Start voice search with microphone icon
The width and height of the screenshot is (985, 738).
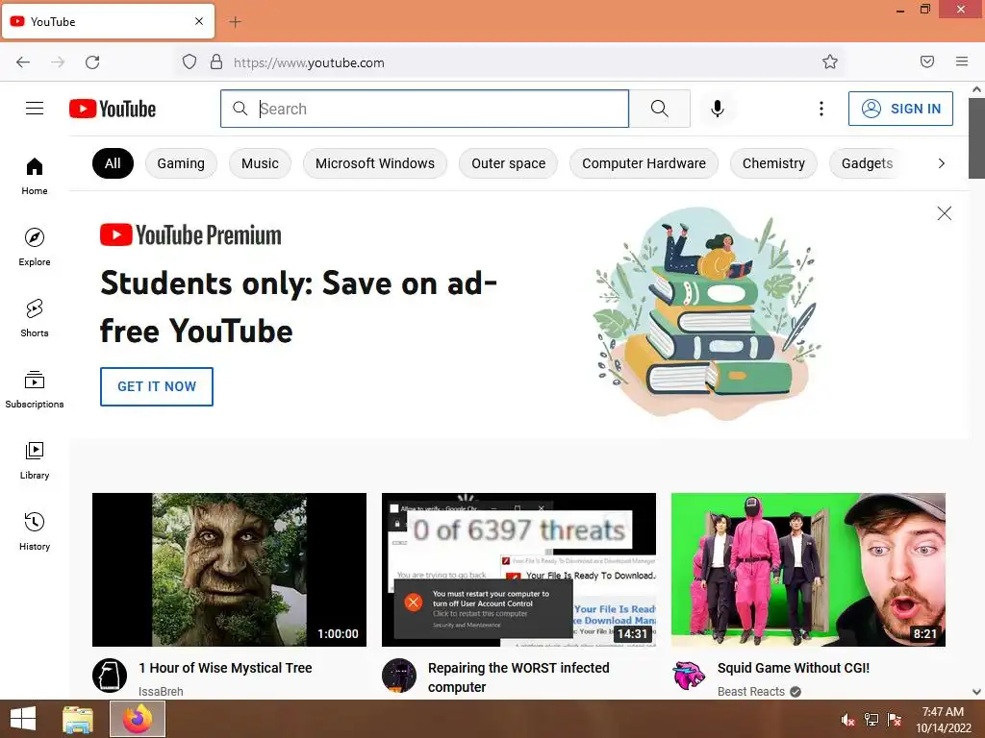click(718, 109)
